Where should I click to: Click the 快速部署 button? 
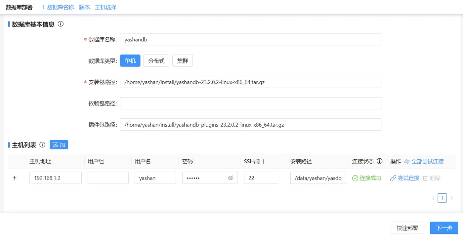(407, 228)
